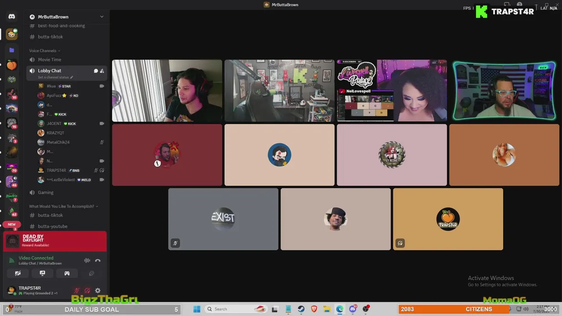Start an activity gamepad button

point(67,273)
